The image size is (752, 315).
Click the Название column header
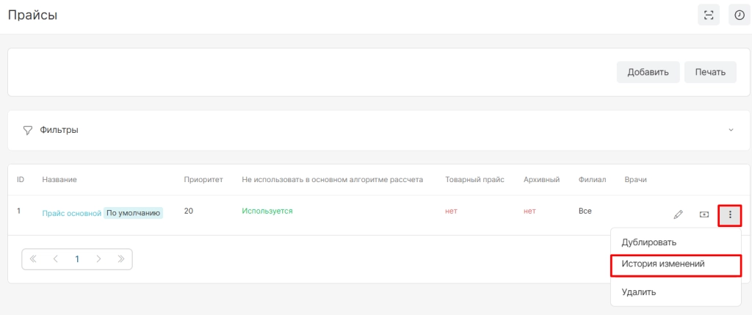pyautogui.click(x=59, y=179)
